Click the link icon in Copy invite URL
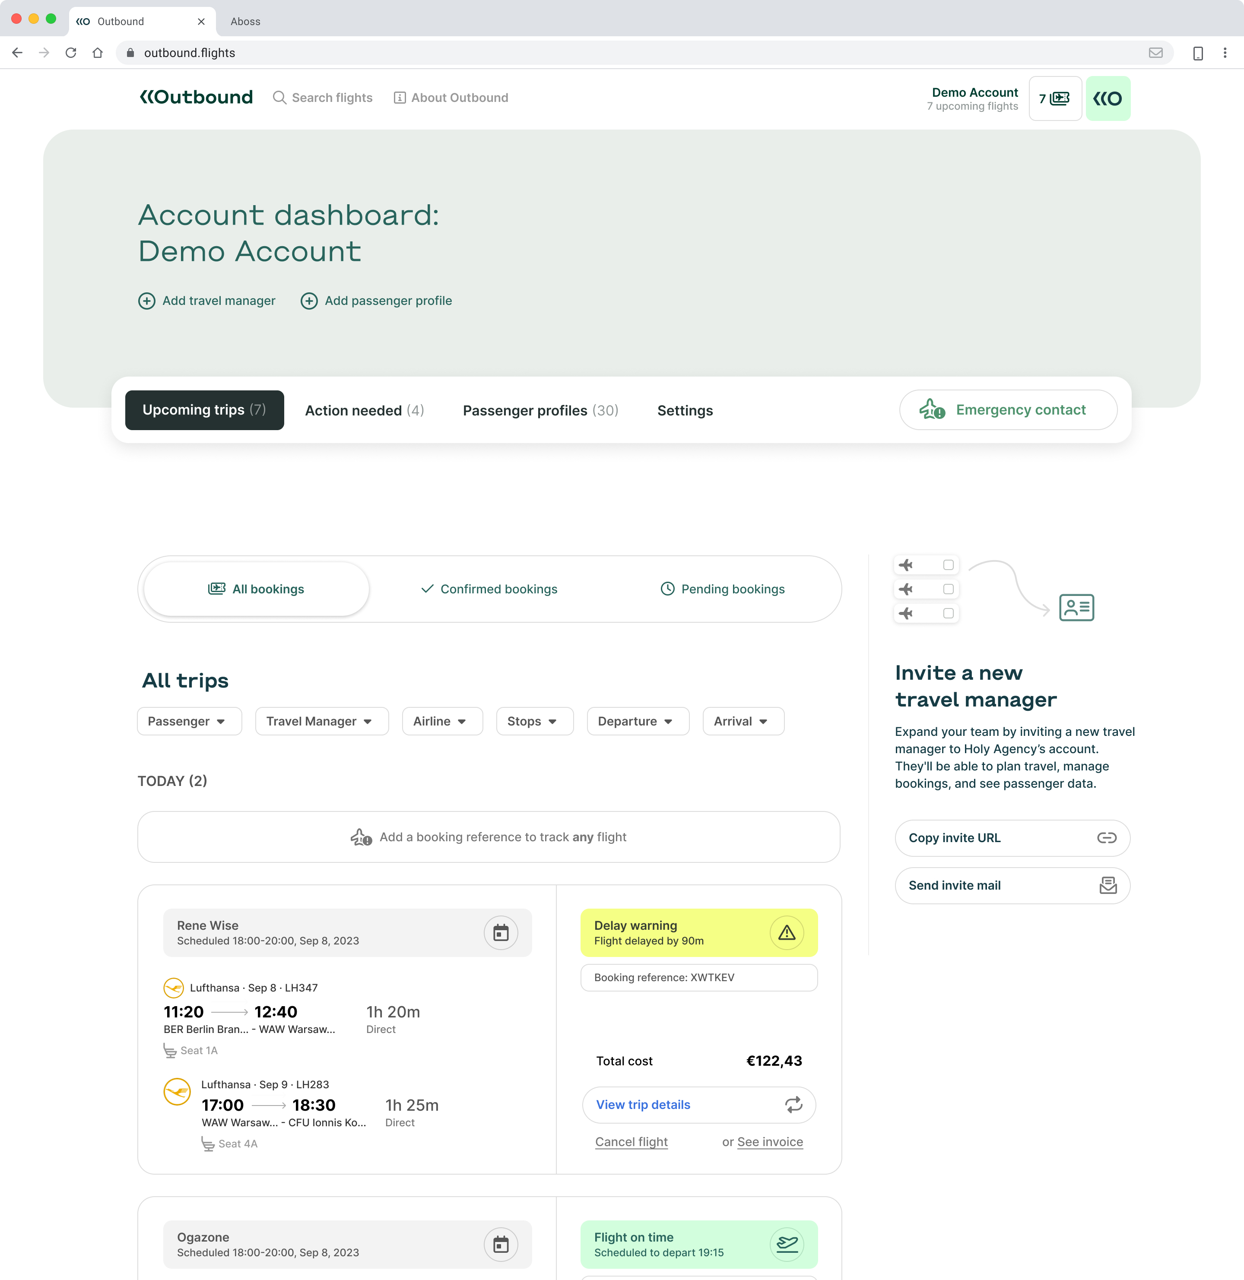This screenshot has width=1244, height=1280. 1106,838
